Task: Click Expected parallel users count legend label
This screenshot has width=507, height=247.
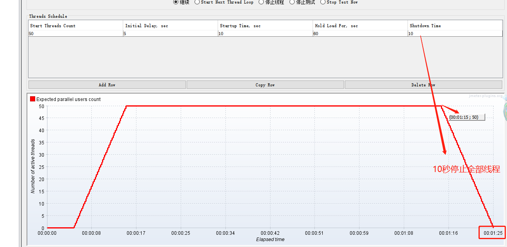Action: coord(68,99)
